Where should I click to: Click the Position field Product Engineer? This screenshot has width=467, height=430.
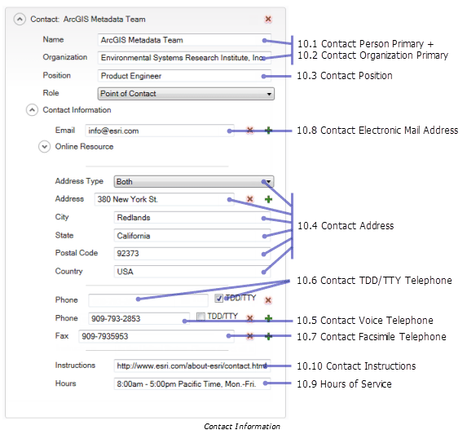click(184, 76)
